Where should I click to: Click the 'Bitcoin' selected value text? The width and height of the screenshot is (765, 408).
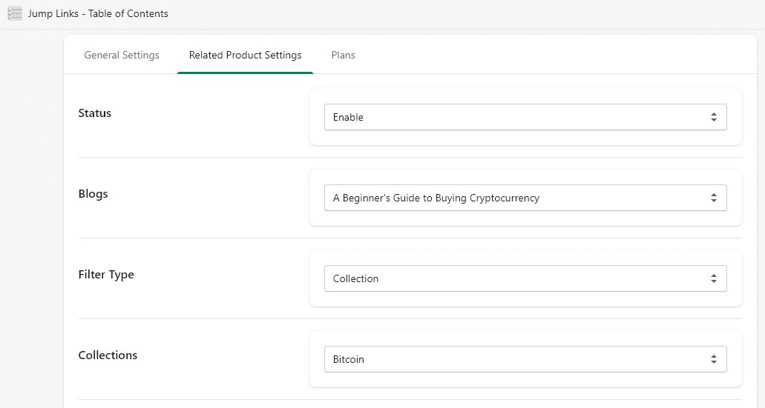[348, 360]
